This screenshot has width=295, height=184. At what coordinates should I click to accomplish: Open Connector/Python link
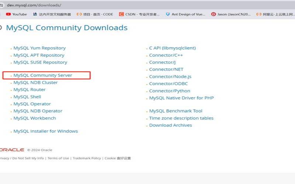[170, 91]
